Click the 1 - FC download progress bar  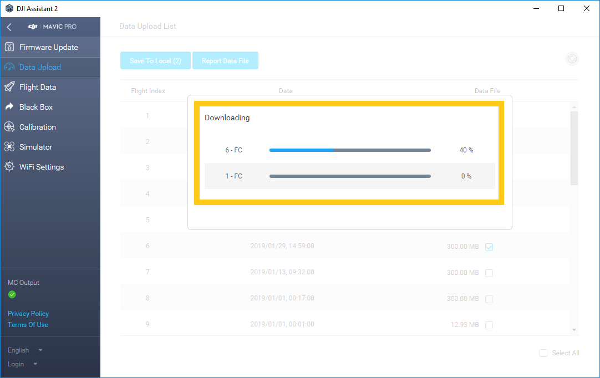pyautogui.click(x=350, y=176)
